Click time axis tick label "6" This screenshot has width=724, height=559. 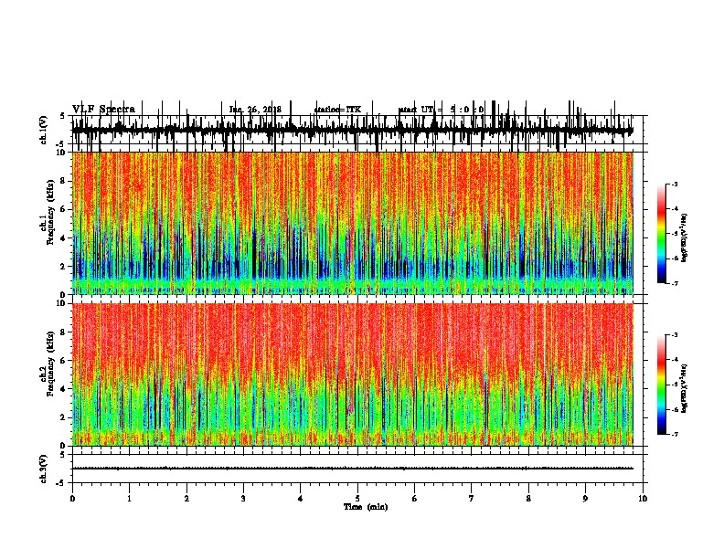(x=415, y=499)
